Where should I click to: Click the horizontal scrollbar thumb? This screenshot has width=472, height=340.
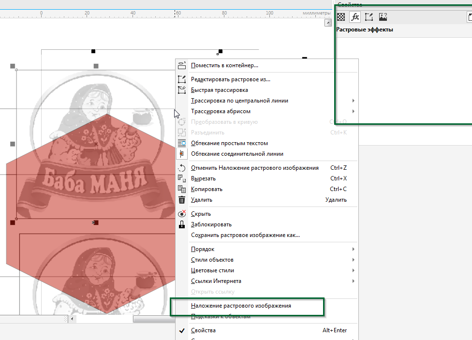pyautogui.click(x=154, y=319)
